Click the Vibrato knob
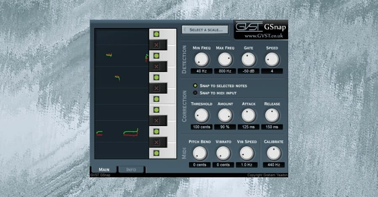 click(x=223, y=153)
